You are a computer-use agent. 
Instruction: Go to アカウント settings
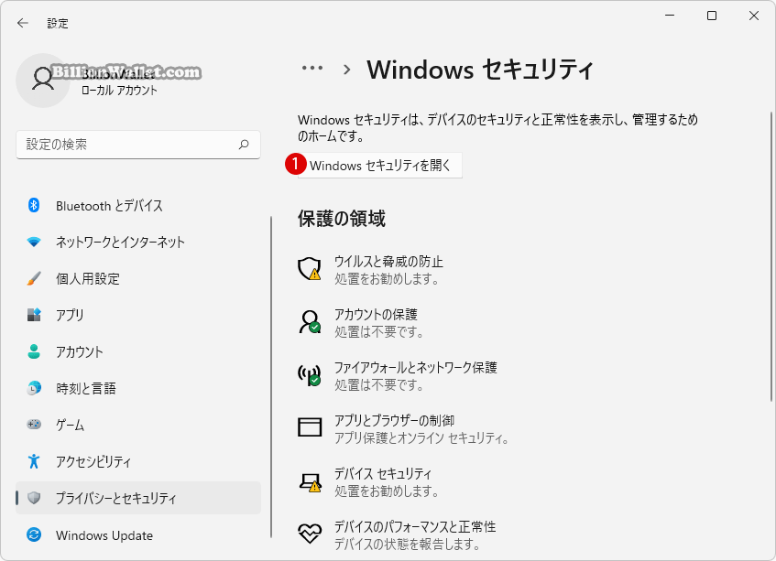tap(138, 351)
